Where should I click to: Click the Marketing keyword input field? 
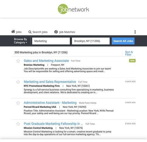coord(51,41)
